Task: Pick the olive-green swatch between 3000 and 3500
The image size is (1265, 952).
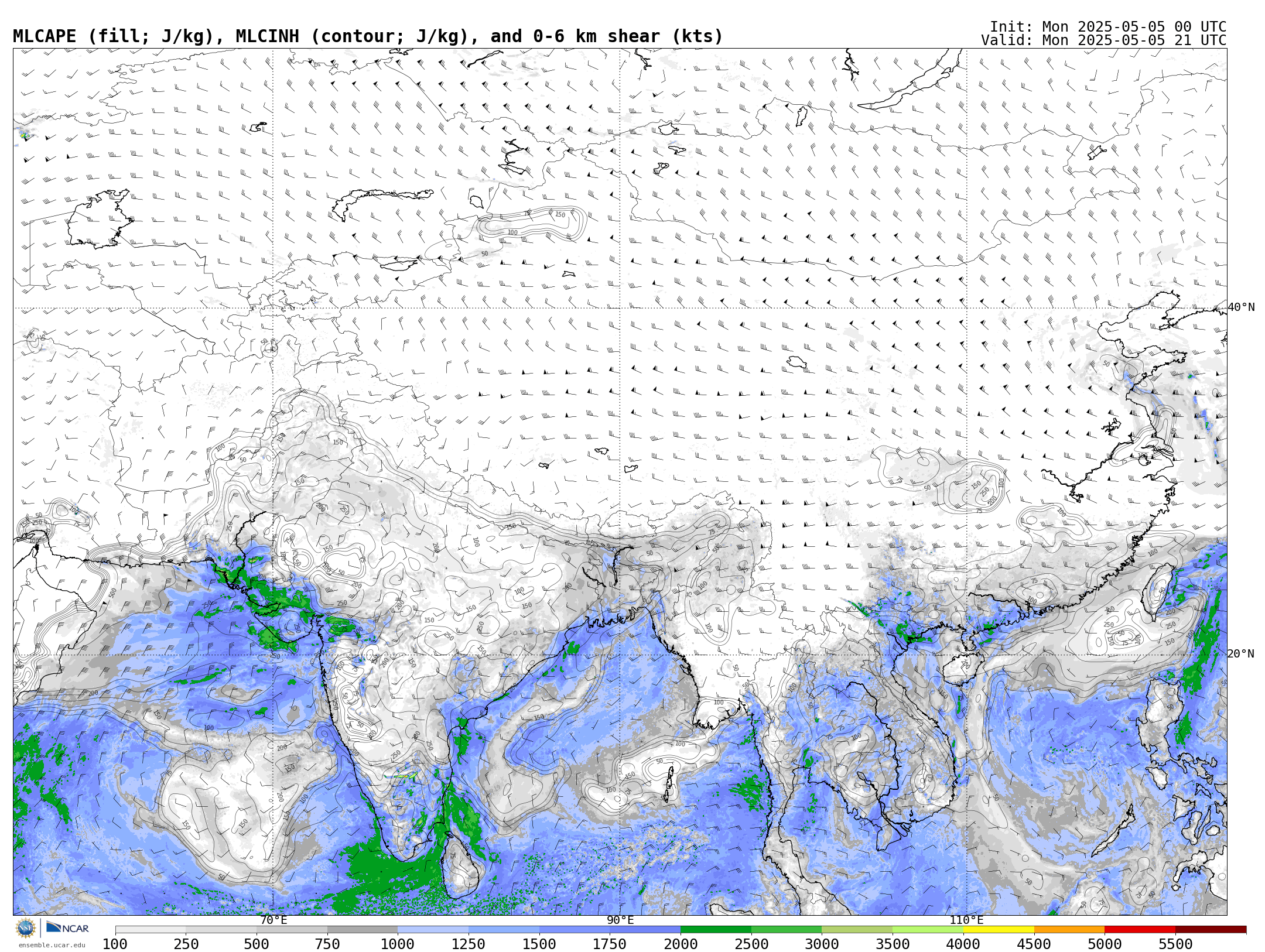Action: pyautogui.click(x=857, y=930)
